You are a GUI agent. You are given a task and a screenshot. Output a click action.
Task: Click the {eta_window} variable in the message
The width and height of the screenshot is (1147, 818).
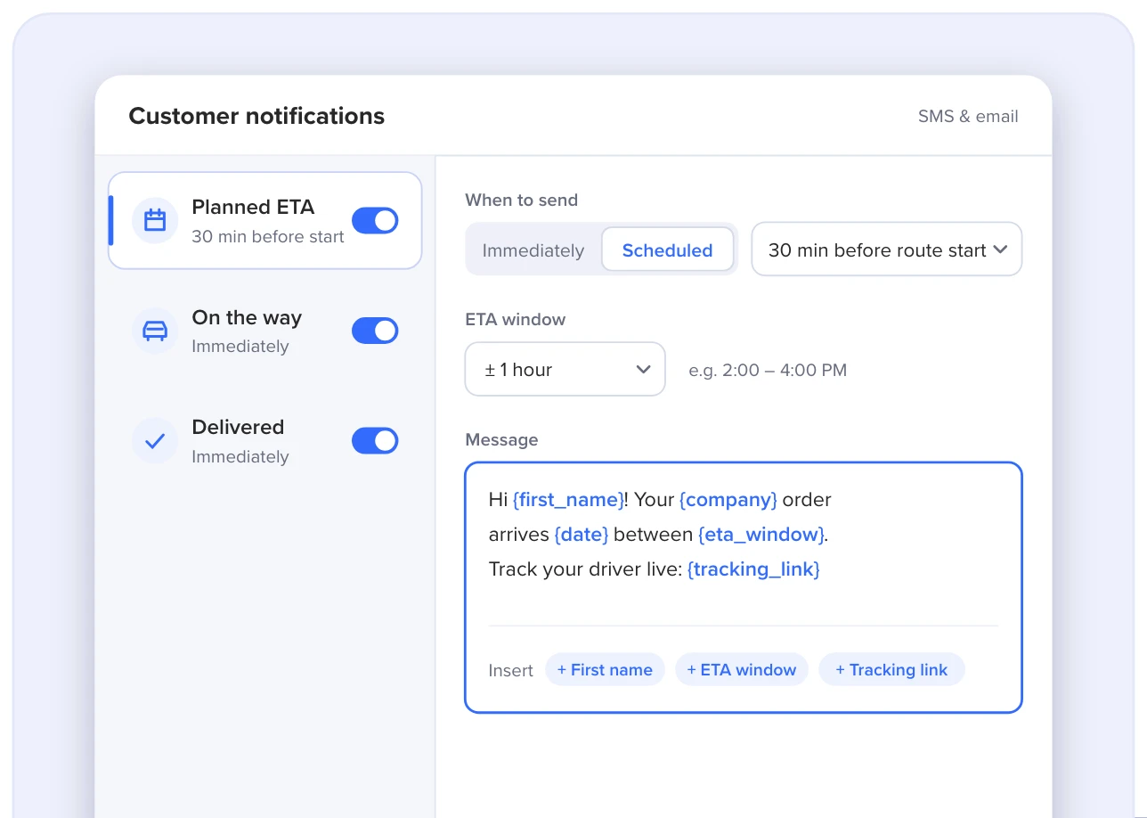(x=761, y=535)
